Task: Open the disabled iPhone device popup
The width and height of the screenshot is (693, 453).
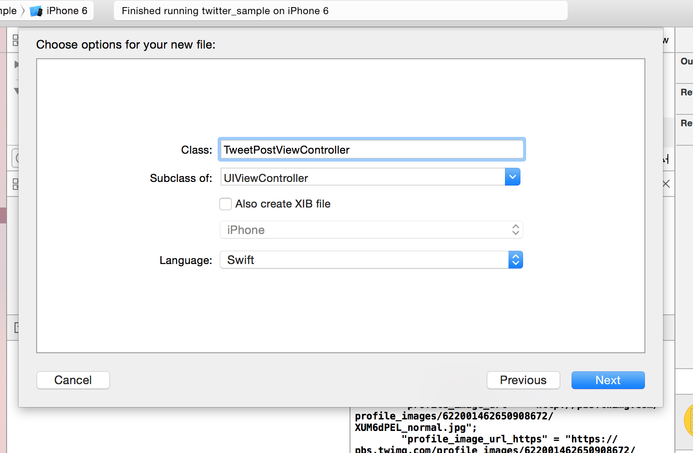Action: point(371,230)
